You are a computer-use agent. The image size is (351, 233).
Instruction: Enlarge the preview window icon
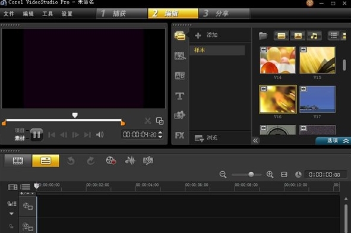(160, 121)
